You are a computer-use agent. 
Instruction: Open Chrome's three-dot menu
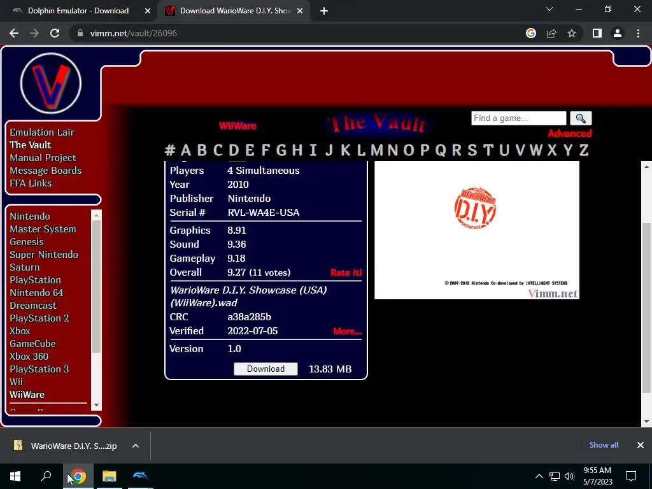coord(638,33)
